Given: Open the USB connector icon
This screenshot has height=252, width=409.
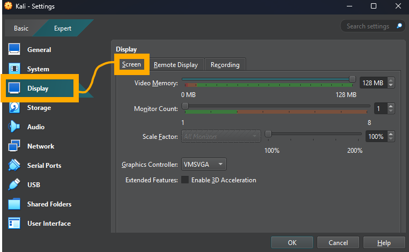Looking at the screenshot, I should coord(14,184).
